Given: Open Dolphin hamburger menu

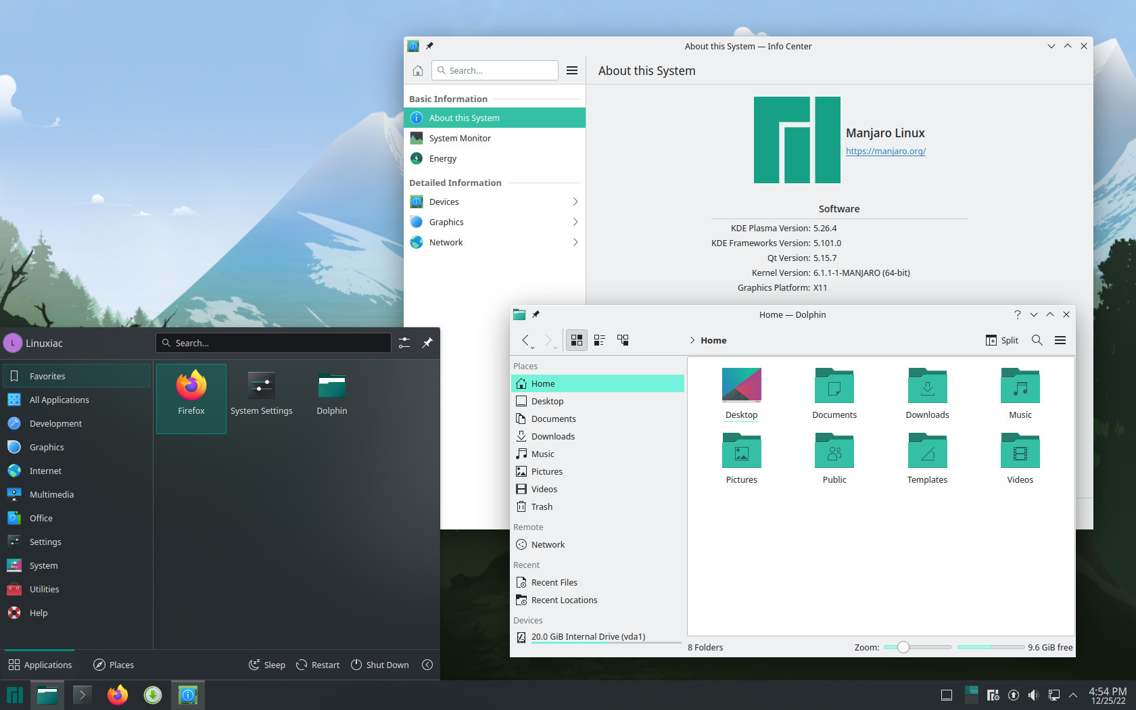Looking at the screenshot, I should click(1060, 340).
